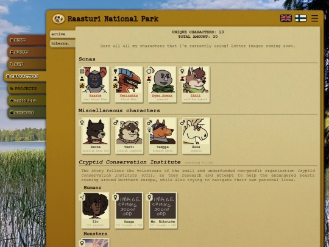
Task: Open the TRINKETS section
Action: coord(27,101)
